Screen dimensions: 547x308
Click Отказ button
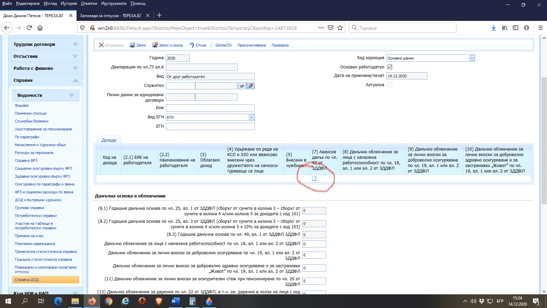pos(198,45)
